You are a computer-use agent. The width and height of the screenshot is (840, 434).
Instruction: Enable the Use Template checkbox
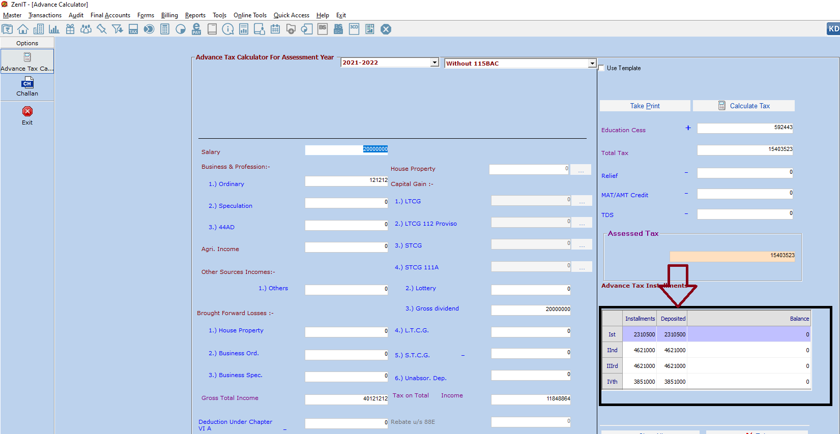(601, 68)
